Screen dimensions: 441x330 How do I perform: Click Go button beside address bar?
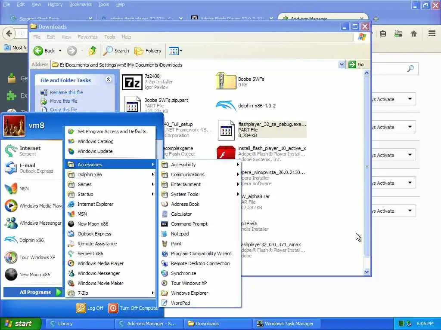point(357,64)
